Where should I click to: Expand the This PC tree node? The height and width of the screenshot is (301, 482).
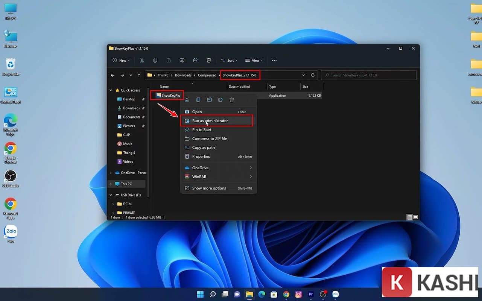[111, 184]
